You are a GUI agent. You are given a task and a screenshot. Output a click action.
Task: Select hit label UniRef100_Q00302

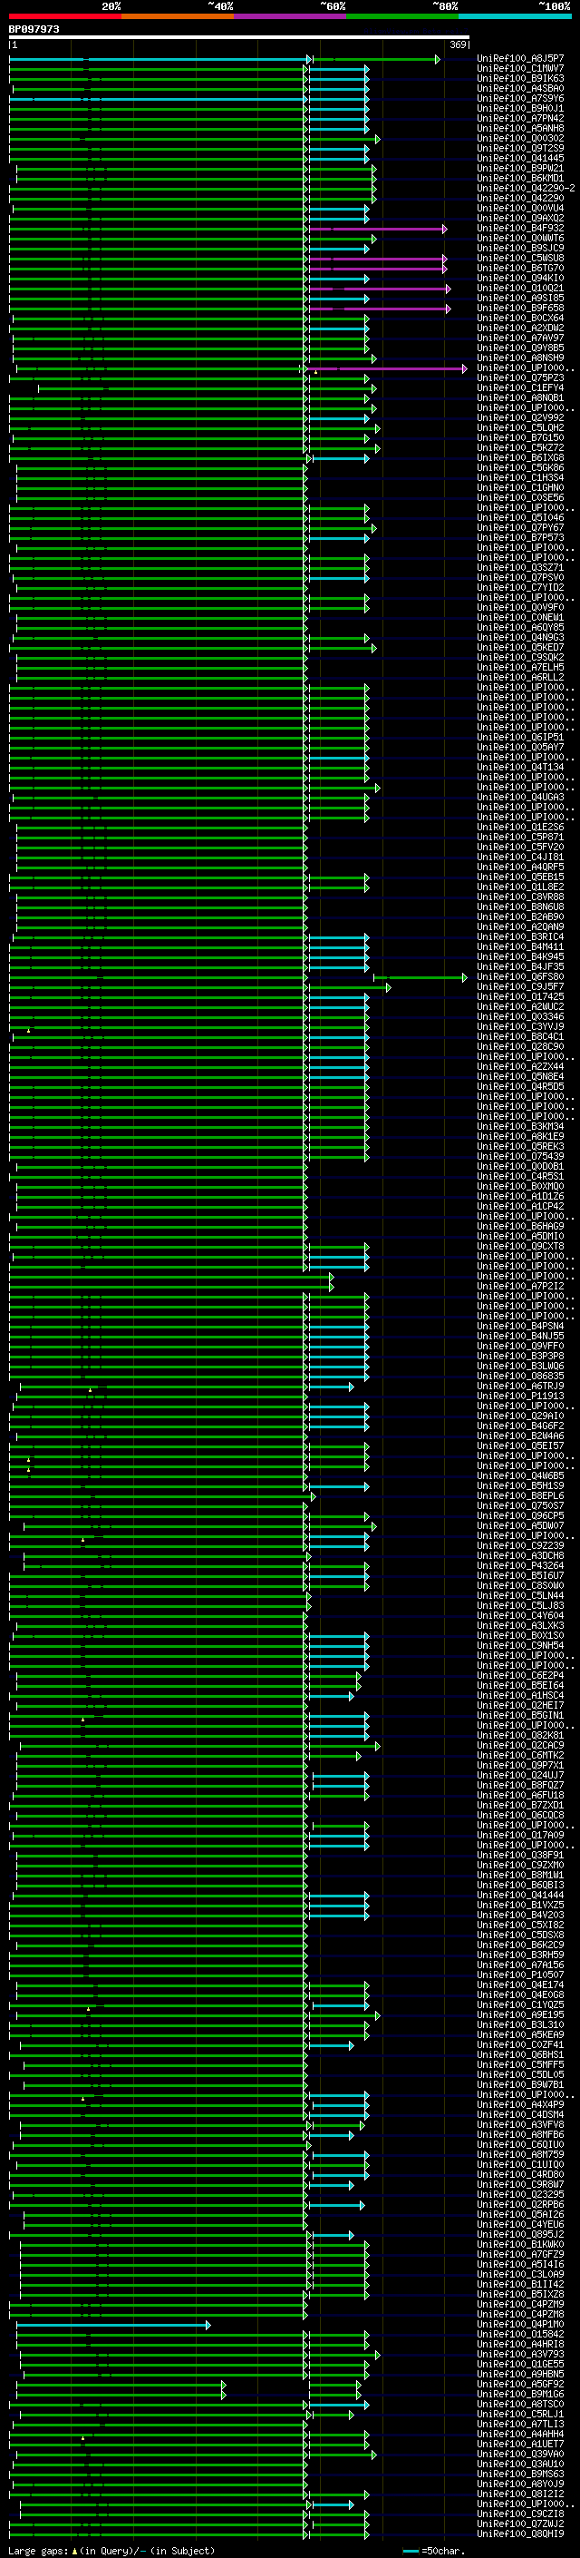[x=520, y=139]
